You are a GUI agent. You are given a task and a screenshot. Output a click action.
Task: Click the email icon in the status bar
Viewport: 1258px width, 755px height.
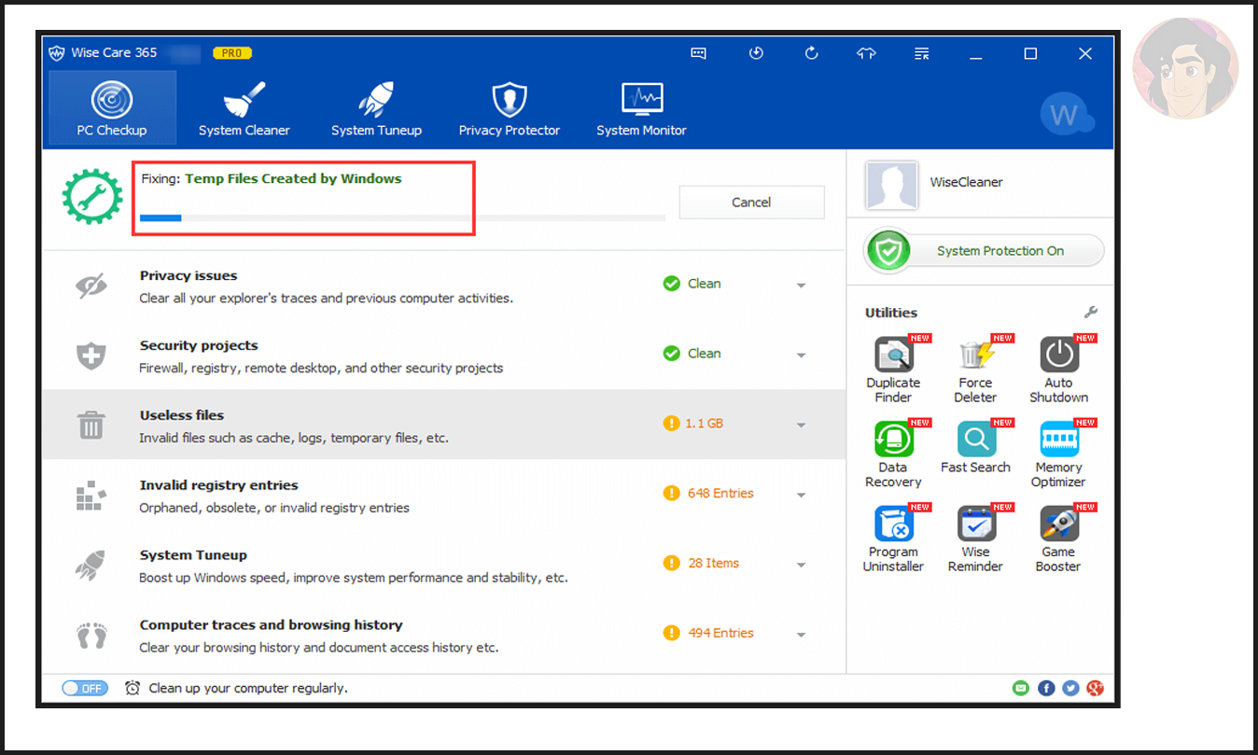(1021, 688)
